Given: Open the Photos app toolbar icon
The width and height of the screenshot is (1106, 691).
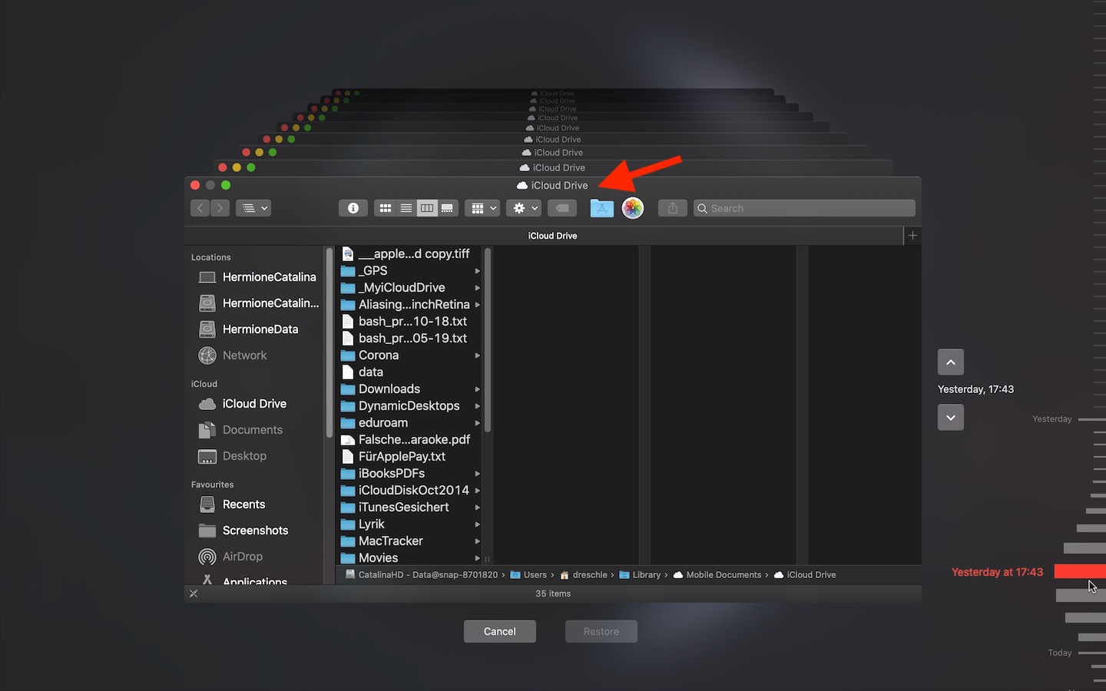Looking at the screenshot, I should pos(633,208).
